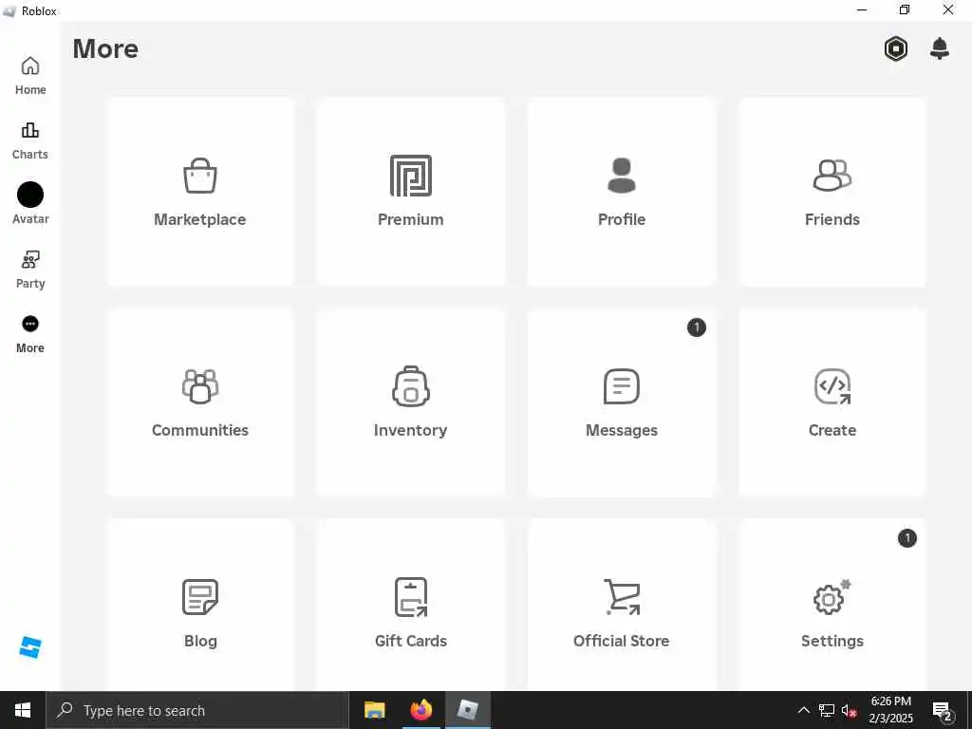Viewport: 972px width, 729px height.
Task: Open Charts in the sidebar
Action: tap(30, 140)
